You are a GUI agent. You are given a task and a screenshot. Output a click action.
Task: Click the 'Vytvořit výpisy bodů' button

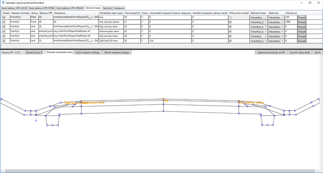point(300,52)
